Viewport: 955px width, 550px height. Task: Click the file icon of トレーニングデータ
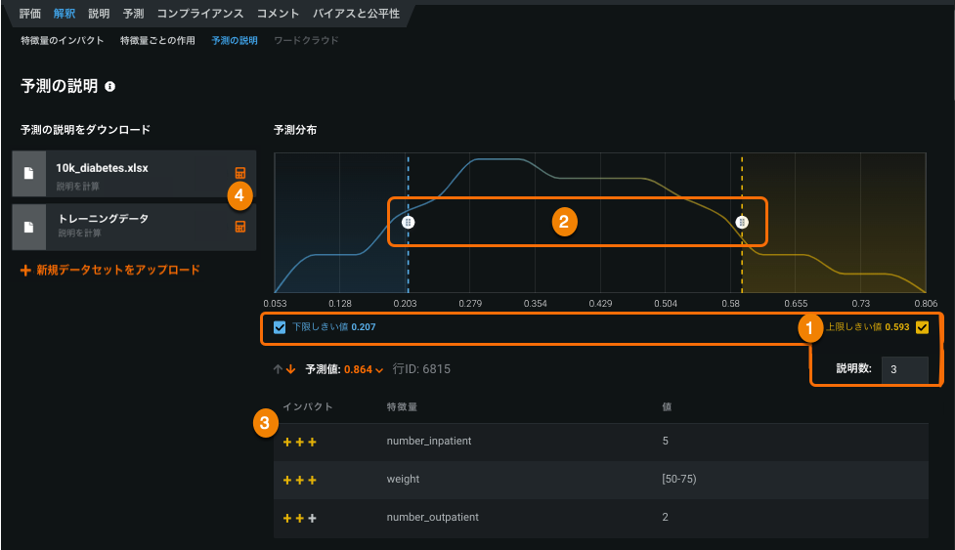[29, 227]
